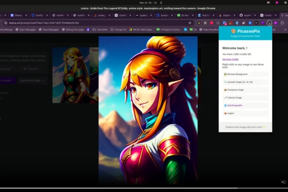
Task: Show hidden bookmarks via overflow chevron
Action: point(285,29)
